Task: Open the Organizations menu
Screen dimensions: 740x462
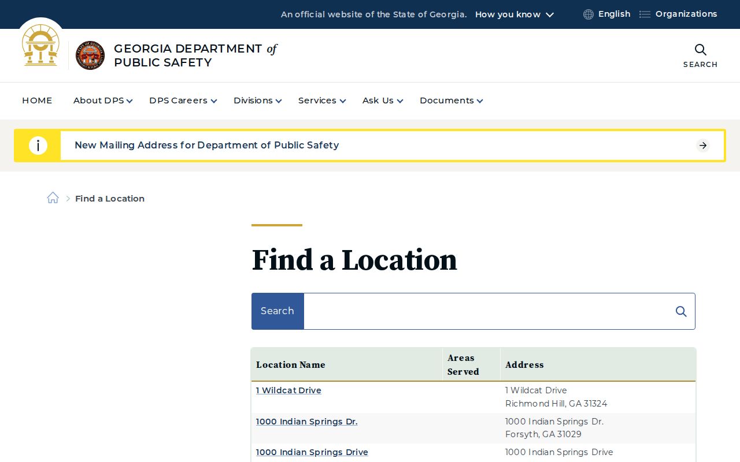Action: [x=686, y=14]
